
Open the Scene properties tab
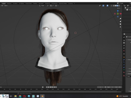click(124, 48)
